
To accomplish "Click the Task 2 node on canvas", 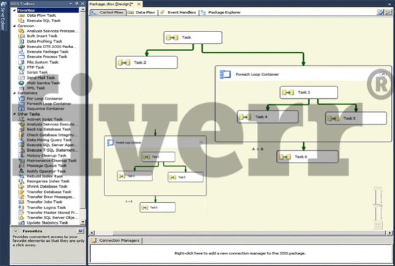I will (x=146, y=62).
